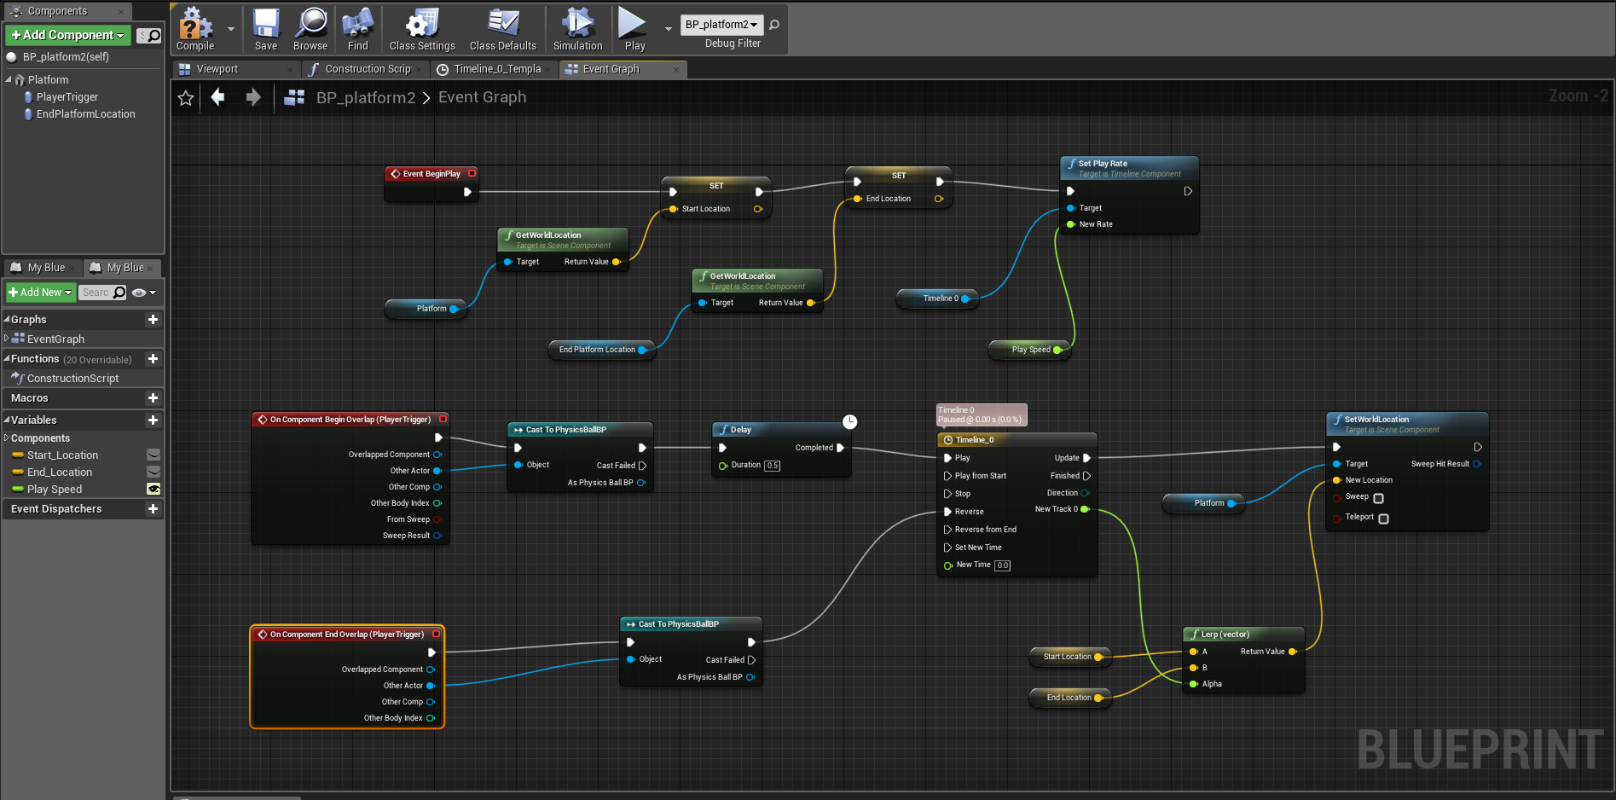Select the Start_Location variable
The width and height of the screenshot is (1616, 800).
click(62, 455)
